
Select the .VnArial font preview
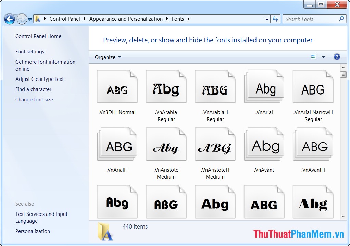point(264,86)
